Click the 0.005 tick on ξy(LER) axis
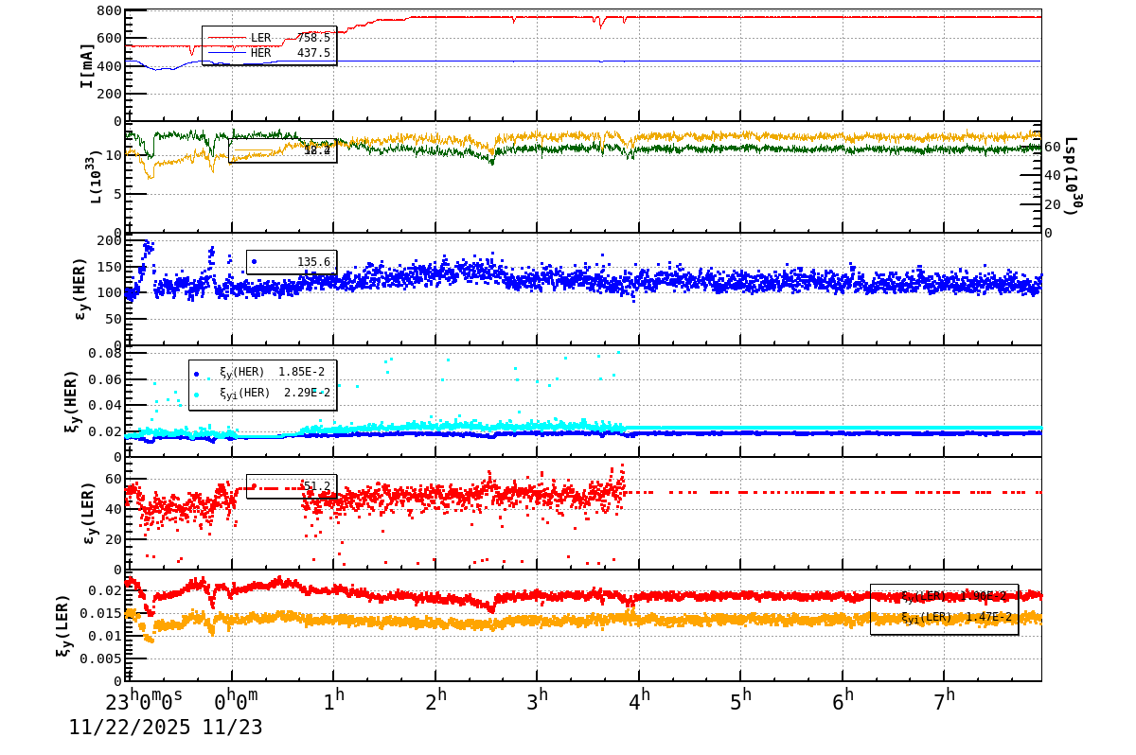The height and width of the screenshot is (755, 1136). click(101, 658)
